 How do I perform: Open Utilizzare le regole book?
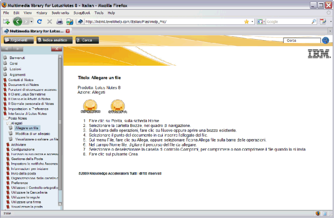point(25,197)
